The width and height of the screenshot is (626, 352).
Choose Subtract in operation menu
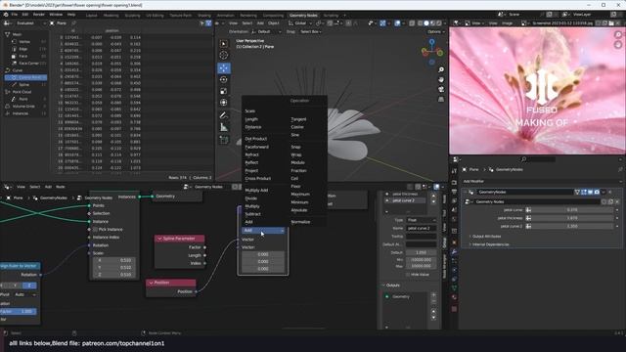[252, 214]
